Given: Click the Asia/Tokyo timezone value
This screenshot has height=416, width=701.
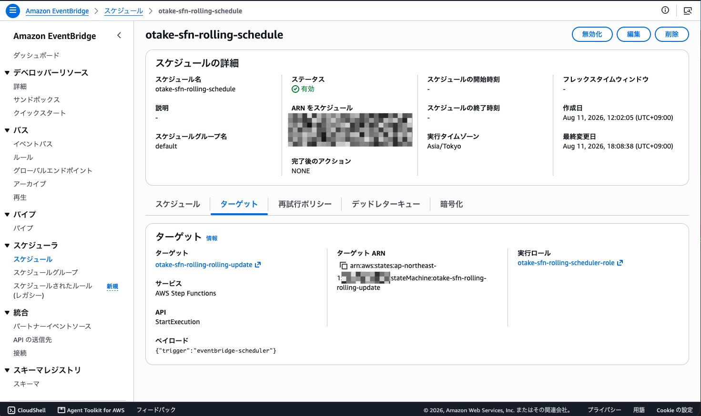Looking at the screenshot, I should [x=444, y=146].
